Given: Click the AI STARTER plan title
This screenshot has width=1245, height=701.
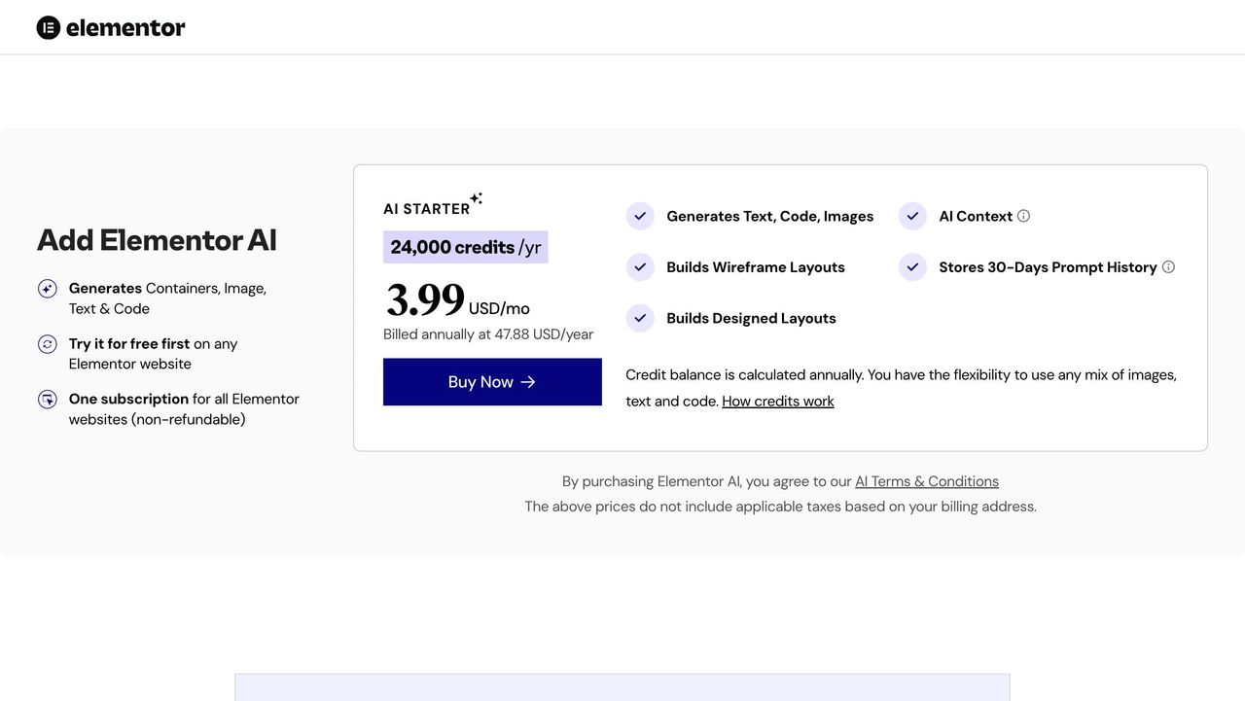Looking at the screenshot, I should coord(427,209).
